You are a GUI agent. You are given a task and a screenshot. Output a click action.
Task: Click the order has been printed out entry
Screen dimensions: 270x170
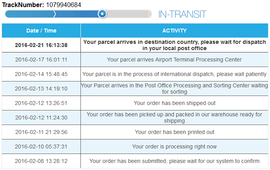174,132
